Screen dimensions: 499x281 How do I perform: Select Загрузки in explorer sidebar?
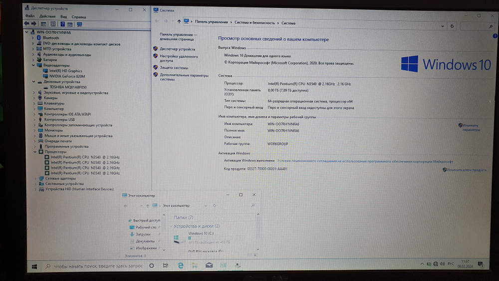(143, 234)
